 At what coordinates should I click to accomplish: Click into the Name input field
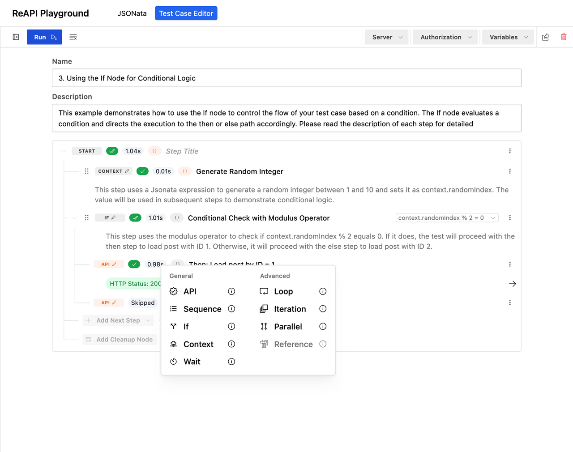(286, 78)
